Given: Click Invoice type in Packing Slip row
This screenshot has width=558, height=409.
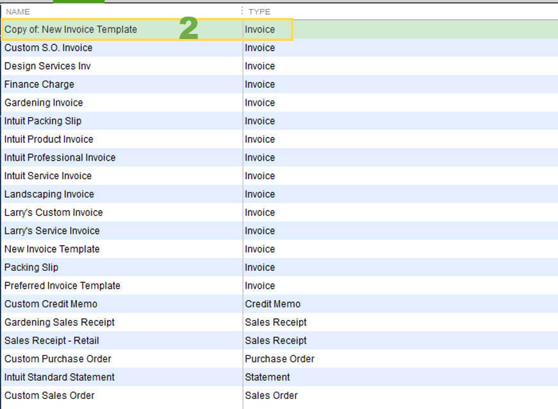Looking at the screenshot, I should pyautogui.click(x=260, y=268).
